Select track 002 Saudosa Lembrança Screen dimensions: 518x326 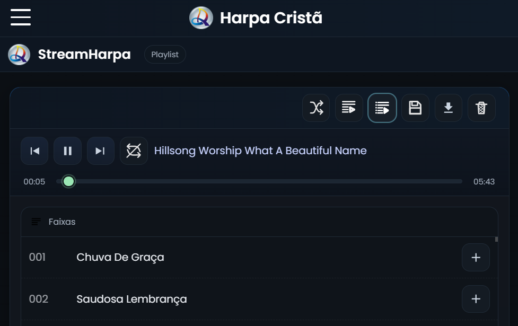131,299
